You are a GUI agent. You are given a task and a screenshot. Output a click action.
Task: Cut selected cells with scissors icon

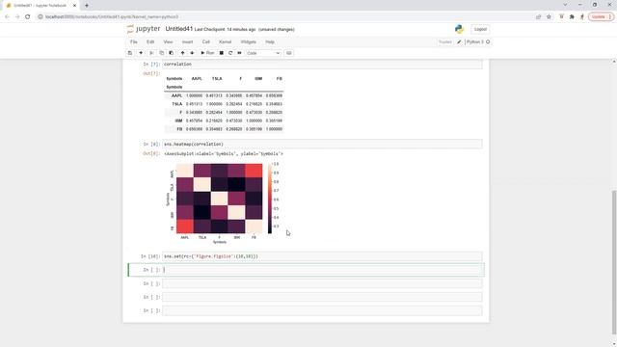point(151,53)
